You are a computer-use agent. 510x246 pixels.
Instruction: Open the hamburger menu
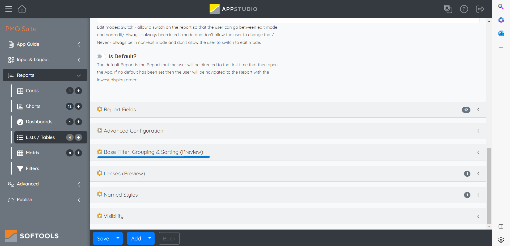9,9
